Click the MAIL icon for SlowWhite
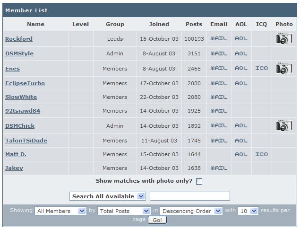Image resolution: width=300 pixels, height=230 pixels. pos(219,97)
